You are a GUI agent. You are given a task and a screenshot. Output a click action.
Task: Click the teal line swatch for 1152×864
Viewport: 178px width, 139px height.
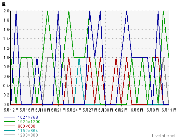[9, 130]
